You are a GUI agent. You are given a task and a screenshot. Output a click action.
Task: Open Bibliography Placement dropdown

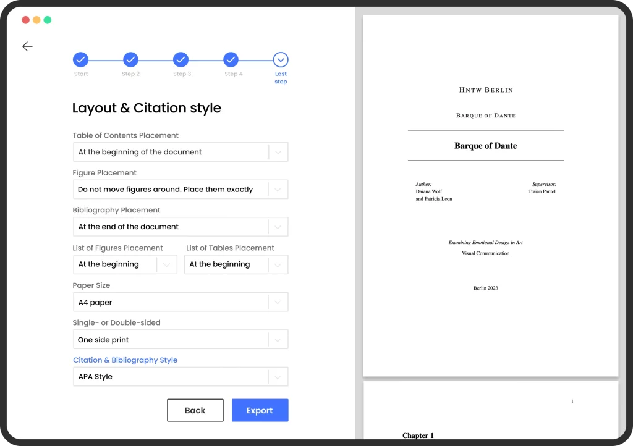[x=180, y=227]
